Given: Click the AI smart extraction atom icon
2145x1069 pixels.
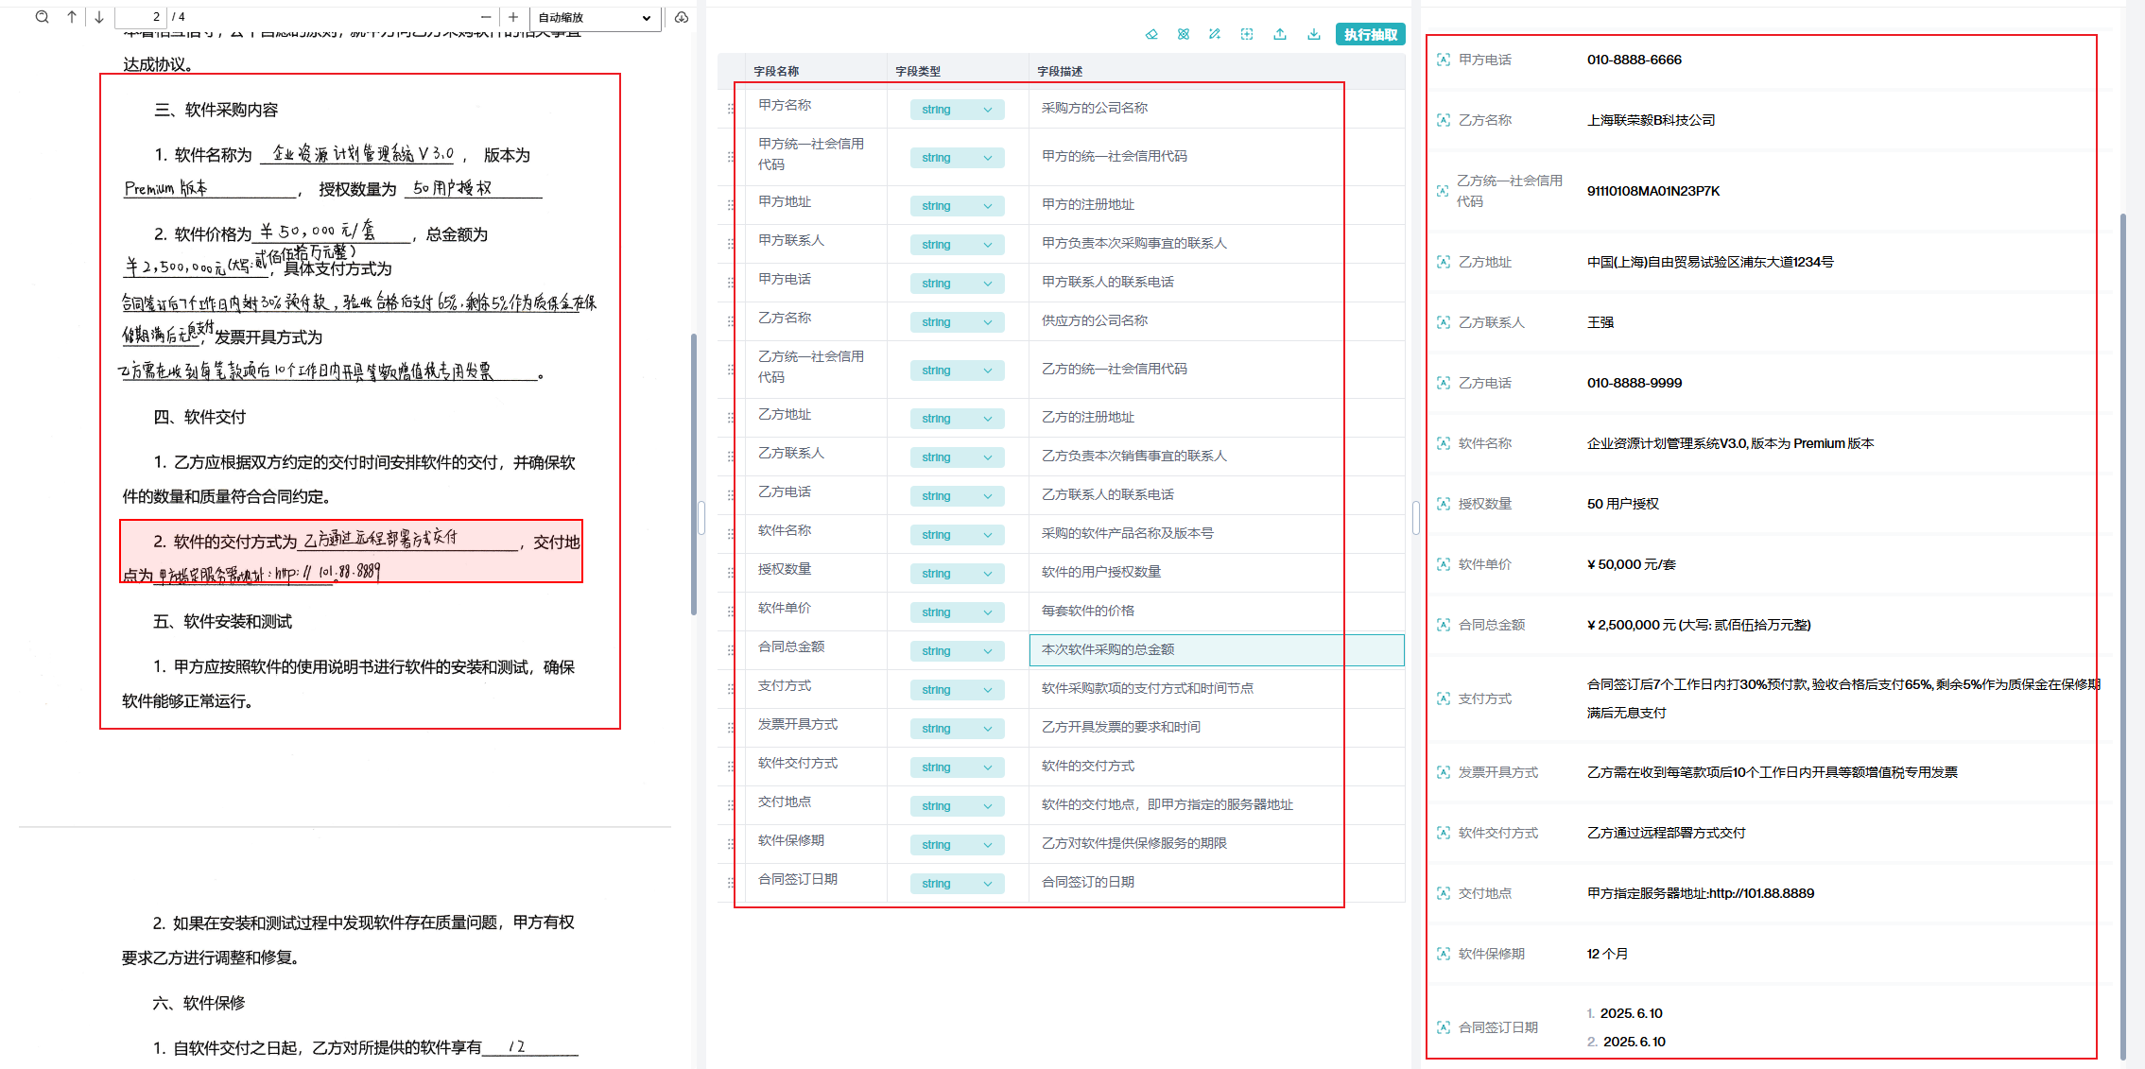Looking at the screenshot, I should pos(1183,34).
